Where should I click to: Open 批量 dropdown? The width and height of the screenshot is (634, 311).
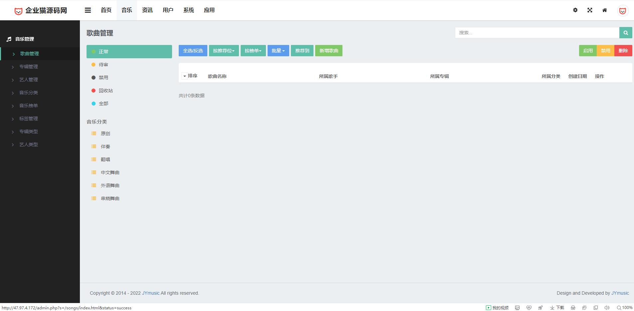tap(278, 51)
